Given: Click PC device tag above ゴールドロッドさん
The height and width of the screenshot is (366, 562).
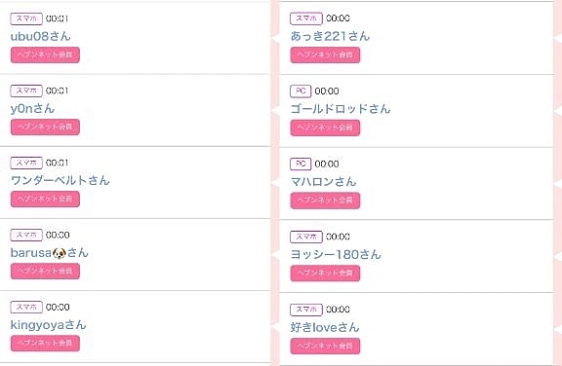Looking at the screenshot, I should pyautogui.click(x=301, y=91).
